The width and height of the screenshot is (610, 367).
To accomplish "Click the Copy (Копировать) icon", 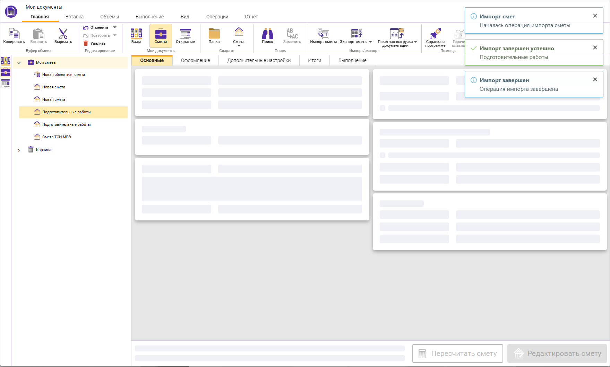I will coord(14,34).
